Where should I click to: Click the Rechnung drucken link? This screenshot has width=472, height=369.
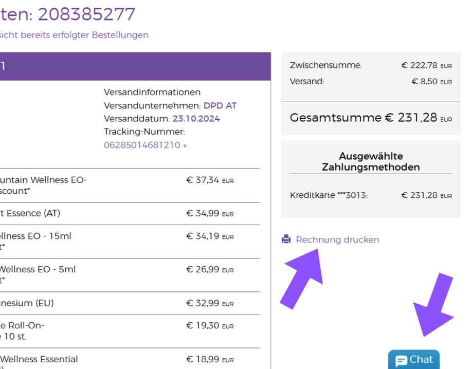tap(337, 239)
